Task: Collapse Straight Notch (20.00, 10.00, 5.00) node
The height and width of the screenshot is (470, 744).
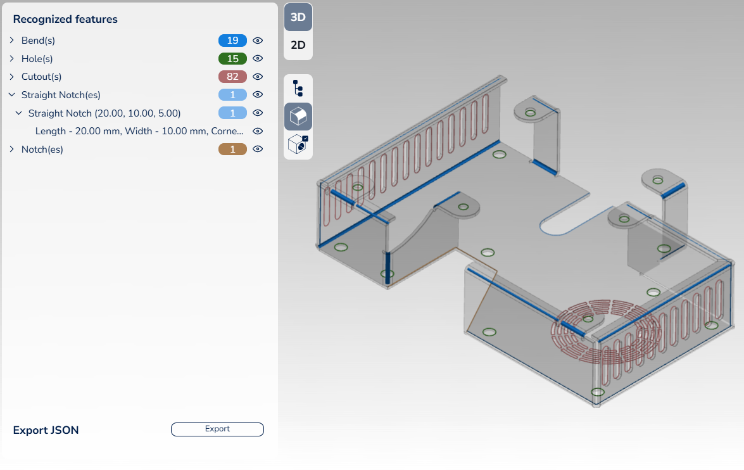Action: (18, 113)
